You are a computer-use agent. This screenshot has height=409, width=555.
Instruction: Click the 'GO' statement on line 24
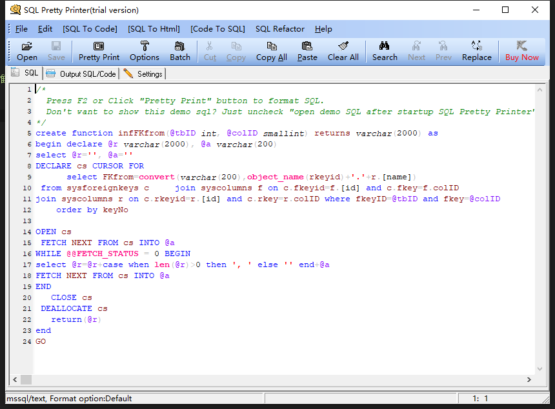(x=41, y=341)
